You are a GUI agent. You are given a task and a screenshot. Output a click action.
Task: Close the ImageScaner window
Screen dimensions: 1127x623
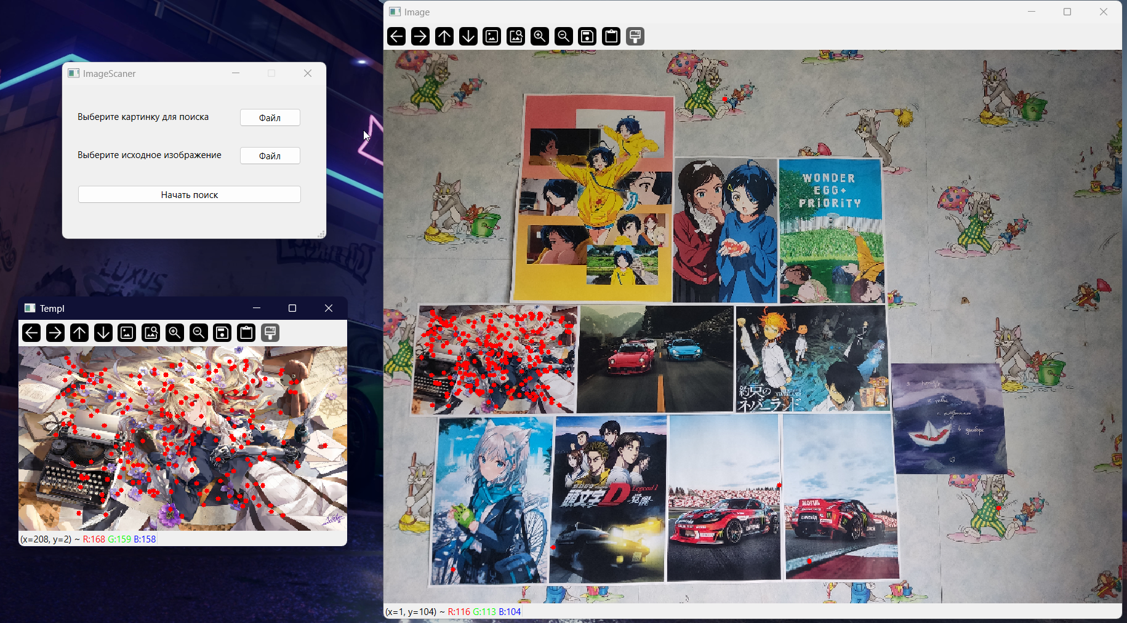click(308, 73)
